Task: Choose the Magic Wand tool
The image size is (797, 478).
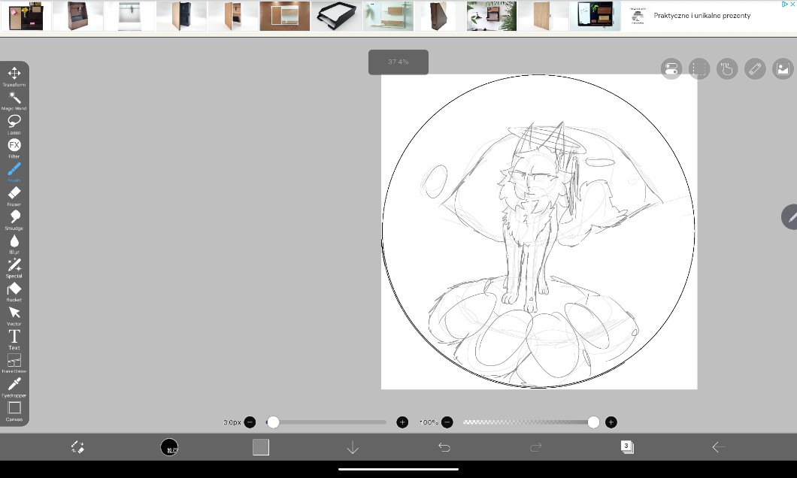Action: 14,98
